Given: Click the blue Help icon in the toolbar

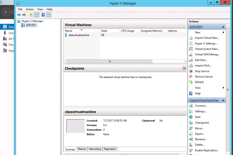Looking at the screenshot, I should coord(43,15).
